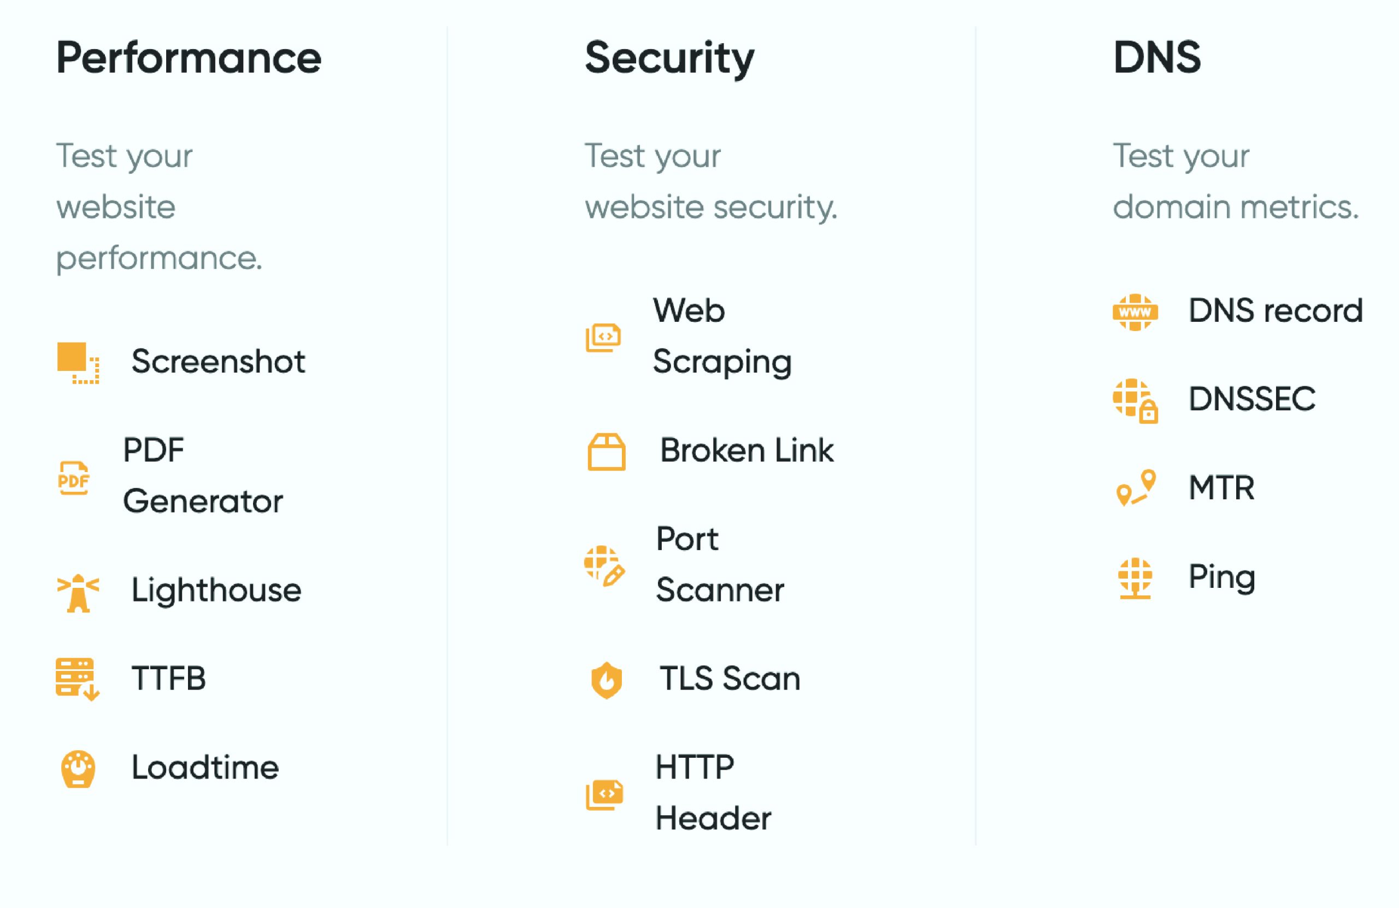Click the Web Scraping code icon
This screenshot has height=908, width=1399.
(603, 336)
